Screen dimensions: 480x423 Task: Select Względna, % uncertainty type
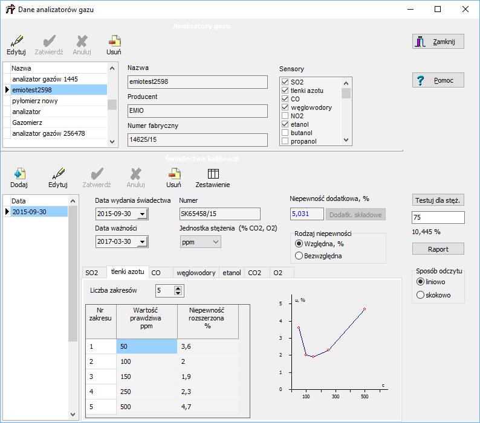(299, 244)
